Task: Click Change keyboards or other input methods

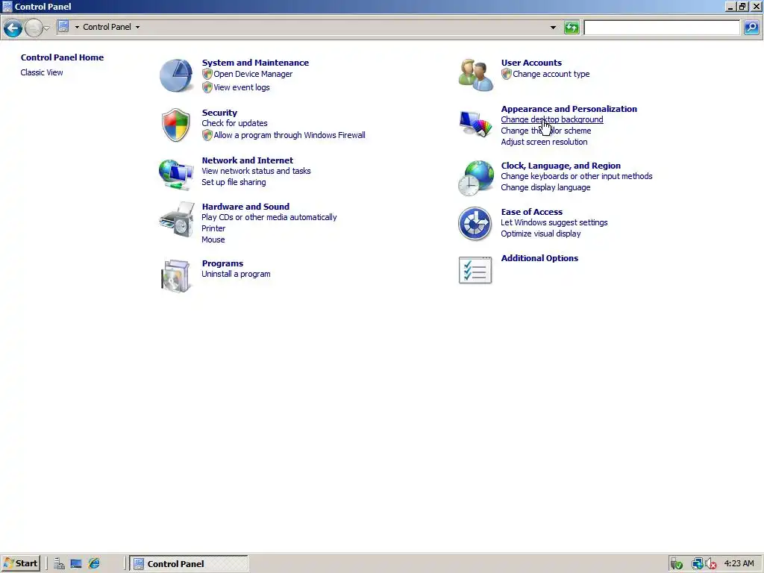Action: 577,176
